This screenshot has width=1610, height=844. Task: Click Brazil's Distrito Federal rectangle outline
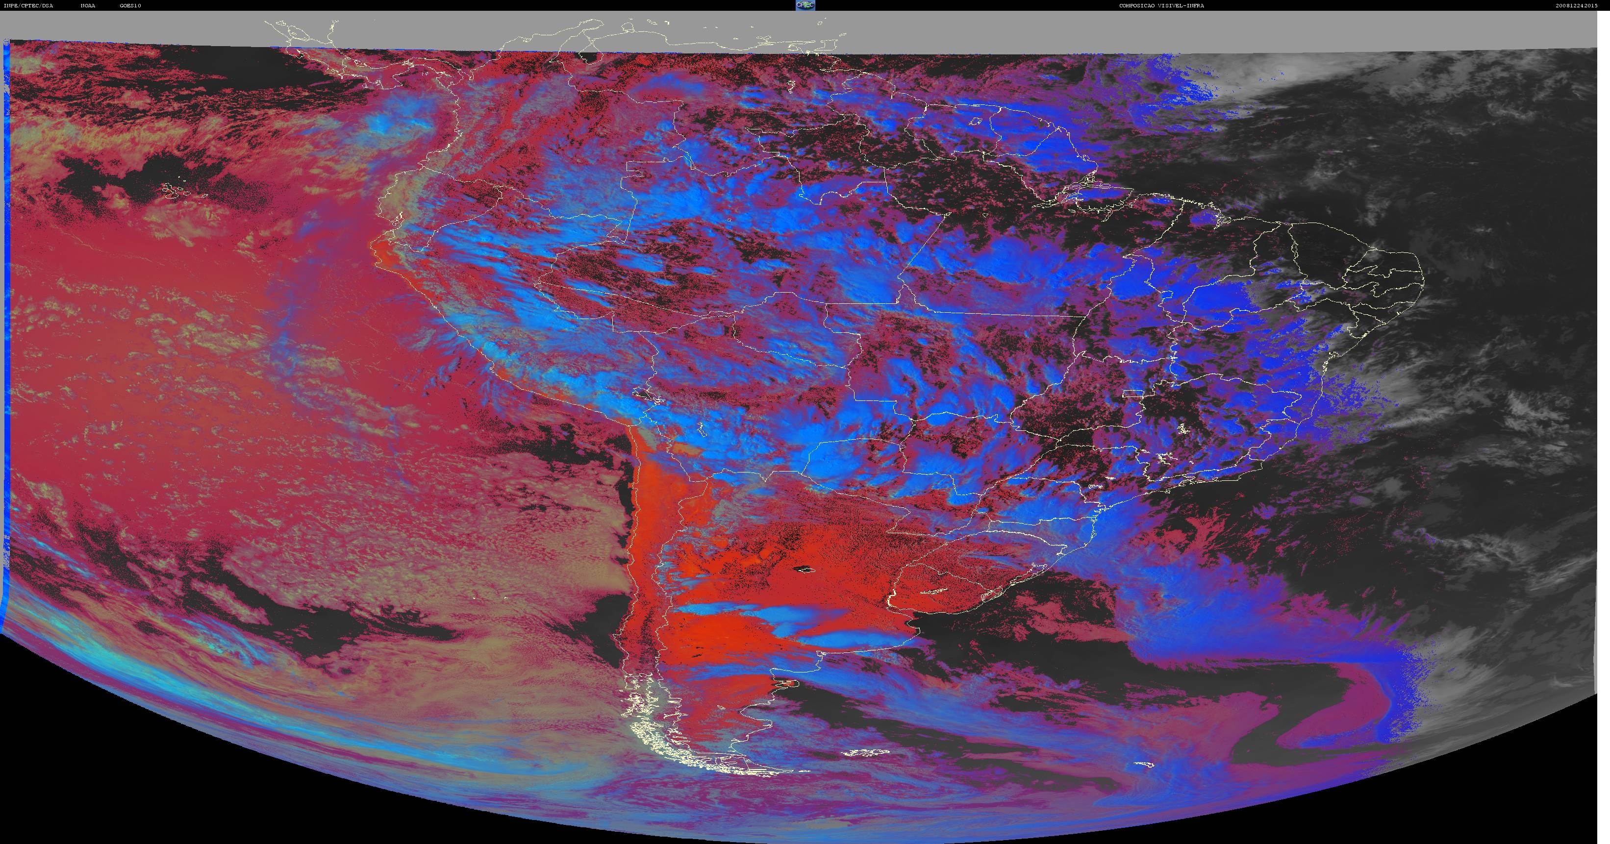(x=1132, y=394)
